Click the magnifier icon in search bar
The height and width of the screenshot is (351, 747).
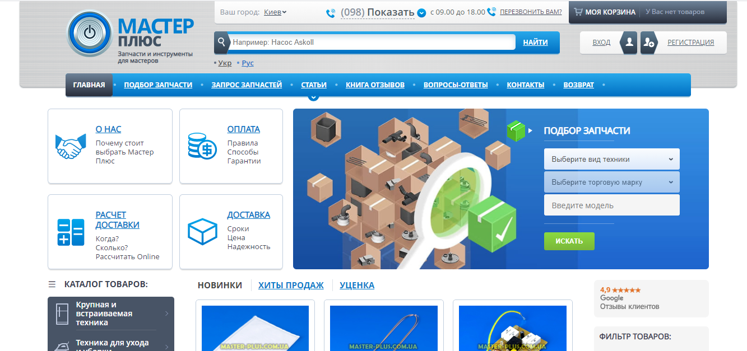pyautogui.click(x=222, y=43)
